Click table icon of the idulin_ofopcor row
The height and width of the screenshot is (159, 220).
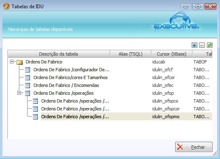[x=35, y=109]
